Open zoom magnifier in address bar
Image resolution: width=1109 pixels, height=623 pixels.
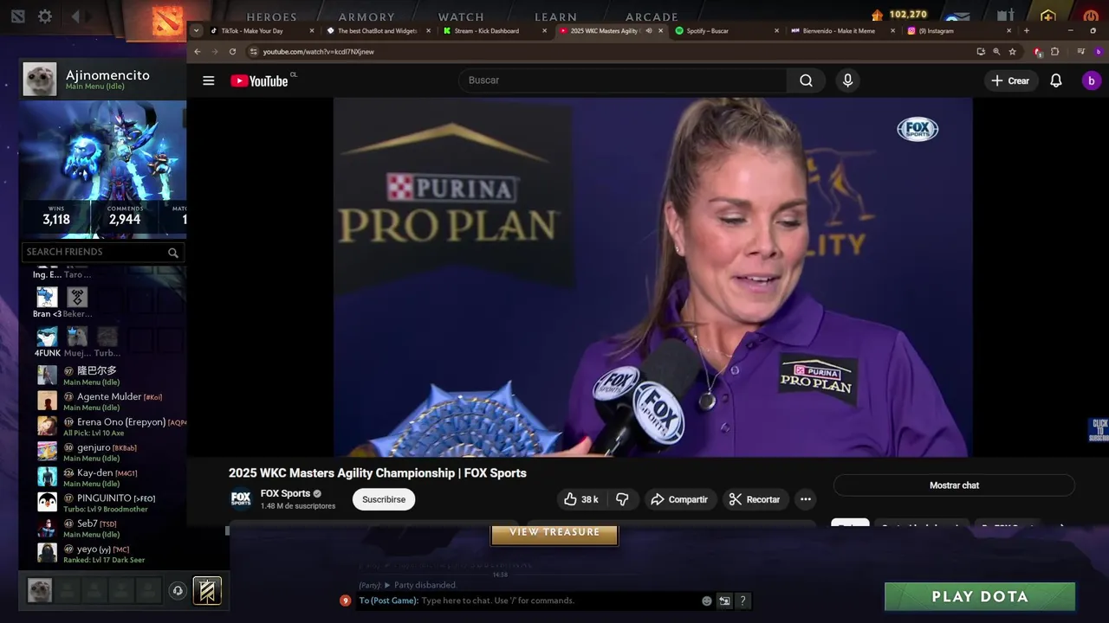click(x=996, y=51)
